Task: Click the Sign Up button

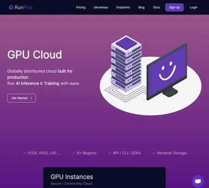Action: coord(174,7)
